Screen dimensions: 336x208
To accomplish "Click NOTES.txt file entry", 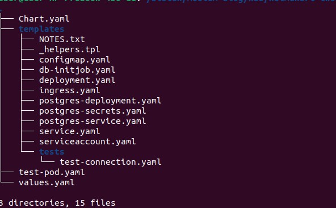I will coord(62,39).
